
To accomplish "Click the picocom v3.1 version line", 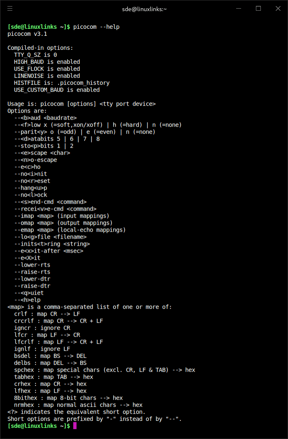I will (x=27, y=34).
